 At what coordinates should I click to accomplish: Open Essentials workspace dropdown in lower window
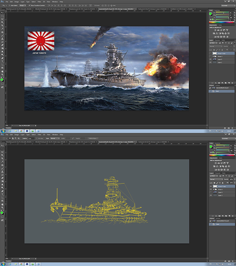(x=229, y=139)
